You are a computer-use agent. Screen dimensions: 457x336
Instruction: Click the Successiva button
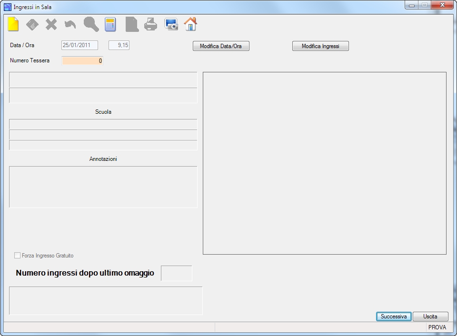(394, 316)
